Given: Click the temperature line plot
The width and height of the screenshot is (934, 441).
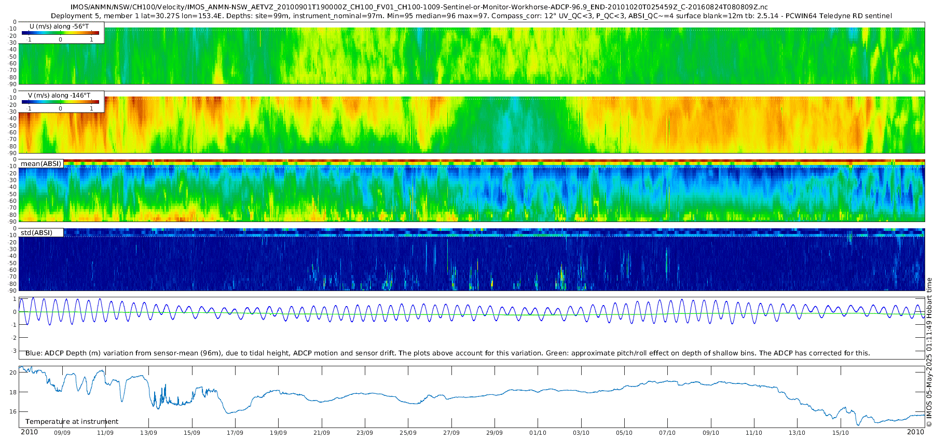Looking at the screenshot, I should pos(472,397).
